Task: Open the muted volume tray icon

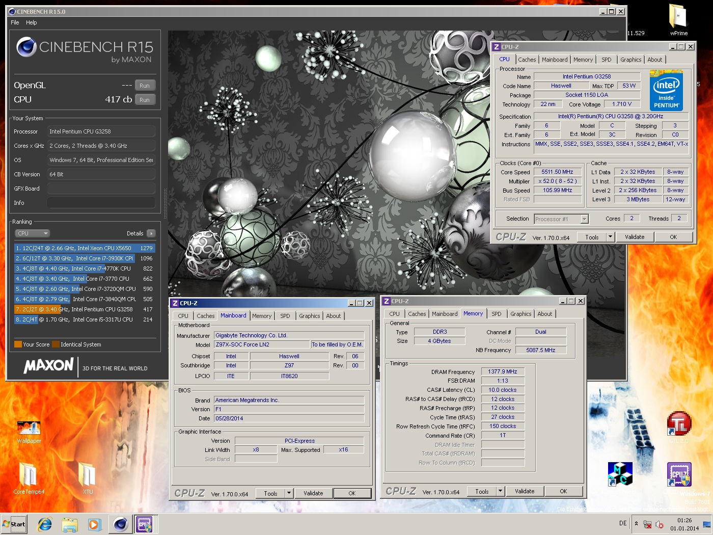Action: [660, 524]
